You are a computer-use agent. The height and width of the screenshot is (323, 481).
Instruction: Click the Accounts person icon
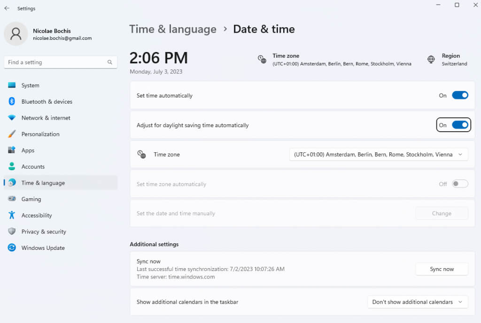pyautogui.click(x=12, y=166)
